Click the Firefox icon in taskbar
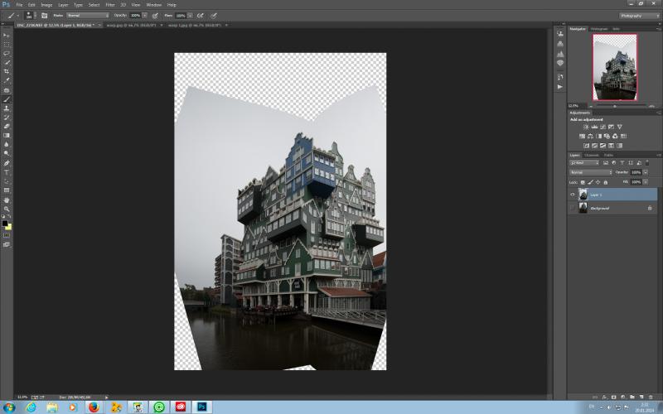Image resolution: width=663 pixels, height=414 pixels. [x=94, y=407]
